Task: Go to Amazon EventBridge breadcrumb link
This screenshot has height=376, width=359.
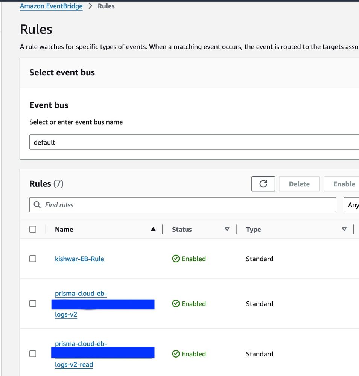Action: [x=51, y=6]
